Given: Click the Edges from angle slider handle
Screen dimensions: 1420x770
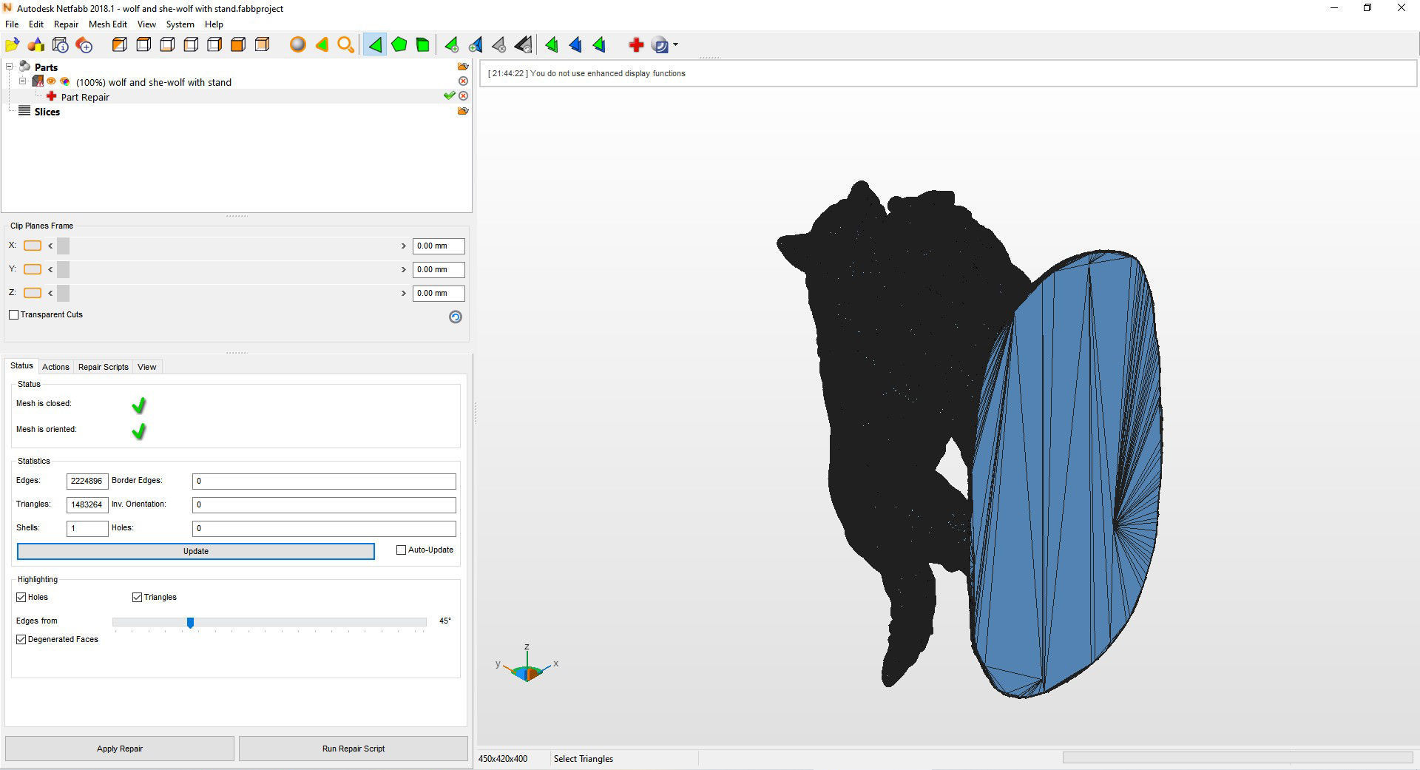Looking at the screenshot, I should (190, 623).
